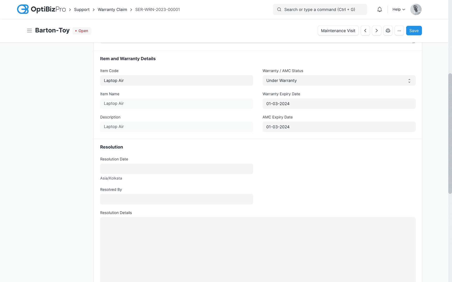
Task: Print the warranty claim document
Action: [x=388, y=31]
